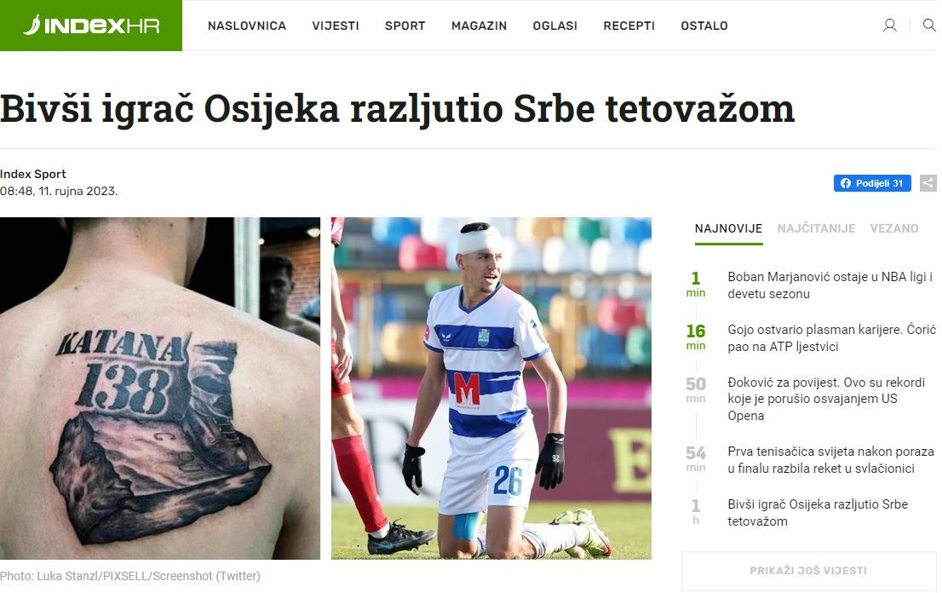Open the search magnifier icon
This screenshot has width=942, height=593.
[x=928, y=26]
